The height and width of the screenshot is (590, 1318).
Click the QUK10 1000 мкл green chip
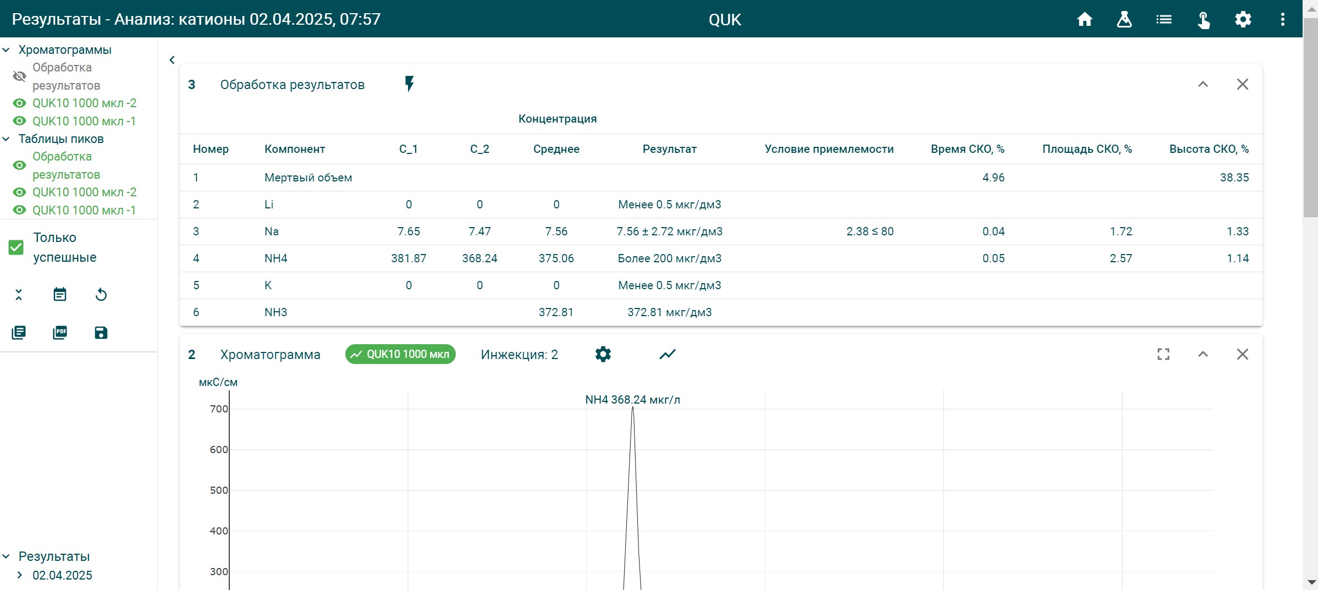[x=400, y=354]
